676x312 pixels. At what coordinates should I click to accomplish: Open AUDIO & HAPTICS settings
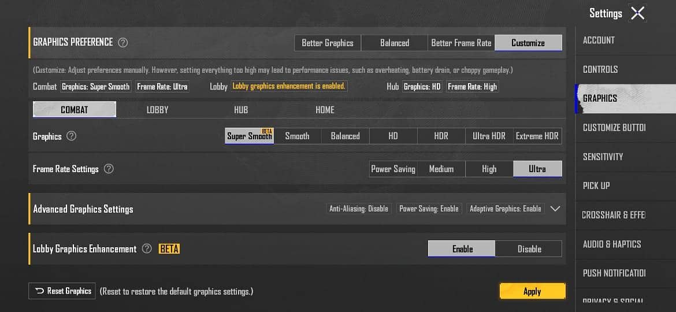612,244
